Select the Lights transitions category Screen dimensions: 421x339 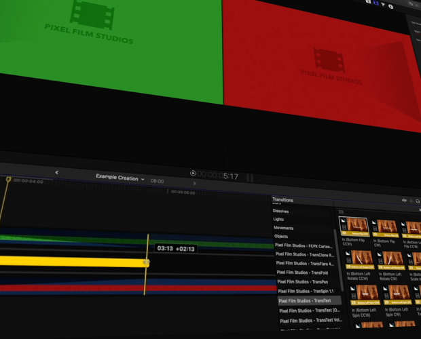pyautogui.click(x=278, y=219)
